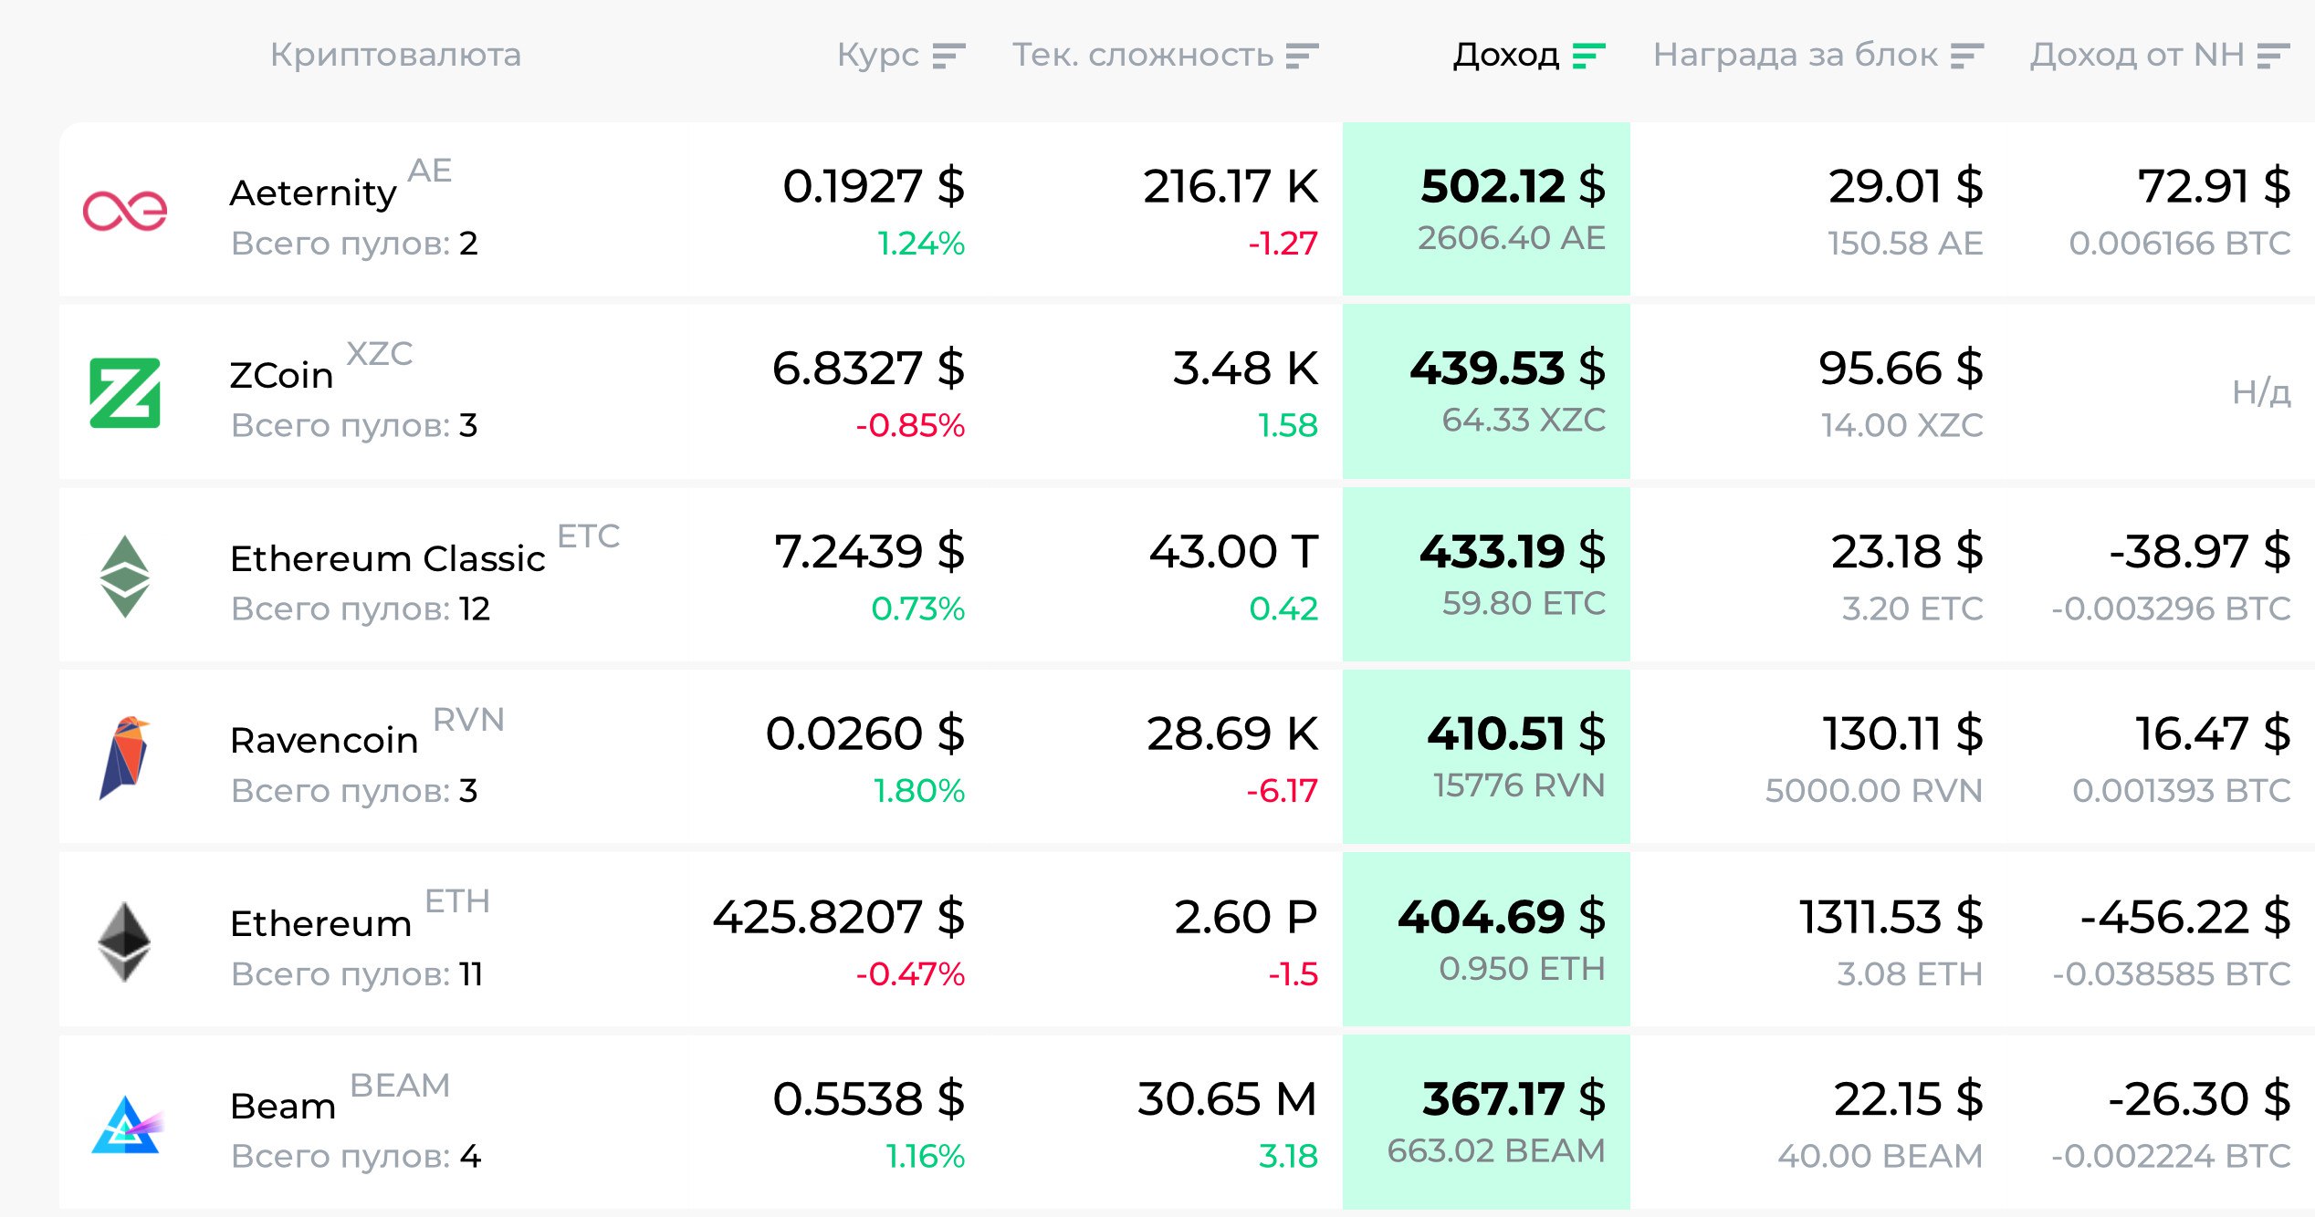The image size is (2315, 1217).
Task: Open the Ethereum coin name
Action: tap(320, 923)
